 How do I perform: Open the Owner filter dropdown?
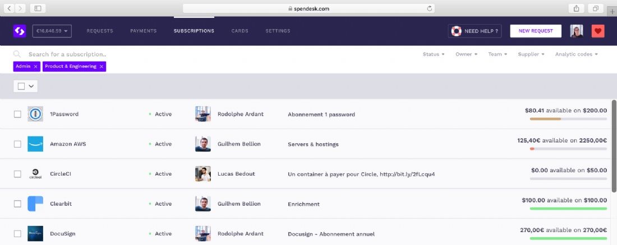coord(466,54)
